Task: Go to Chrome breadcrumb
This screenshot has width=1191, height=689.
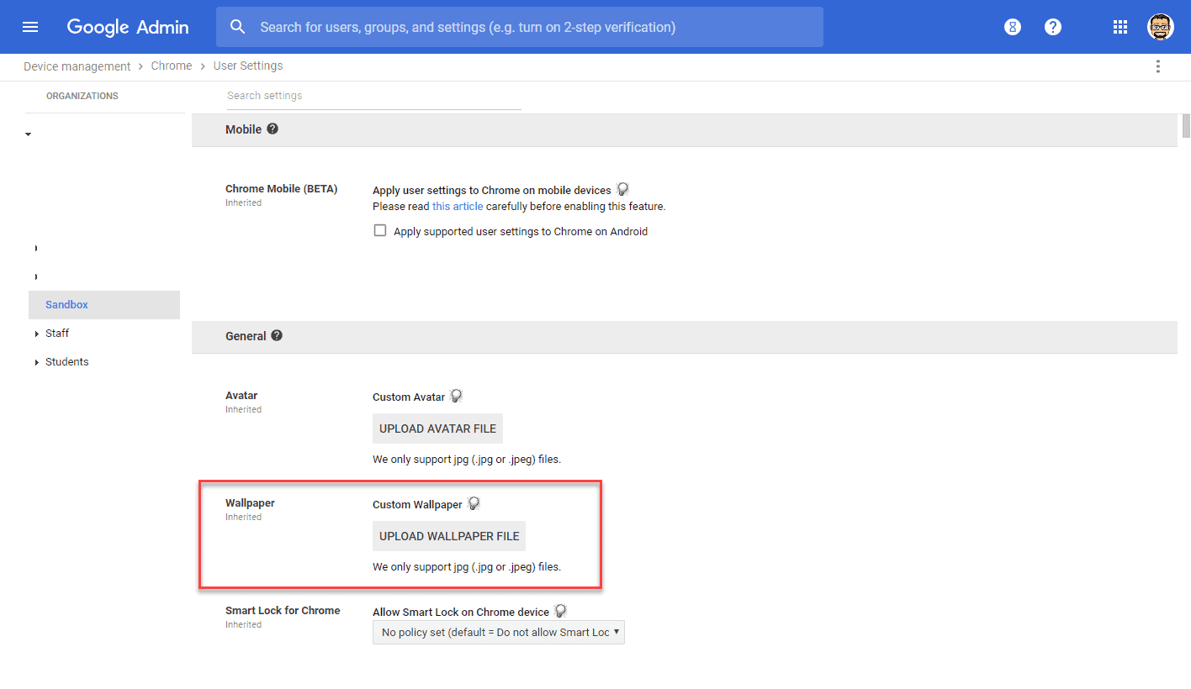Action: (172, 66)
